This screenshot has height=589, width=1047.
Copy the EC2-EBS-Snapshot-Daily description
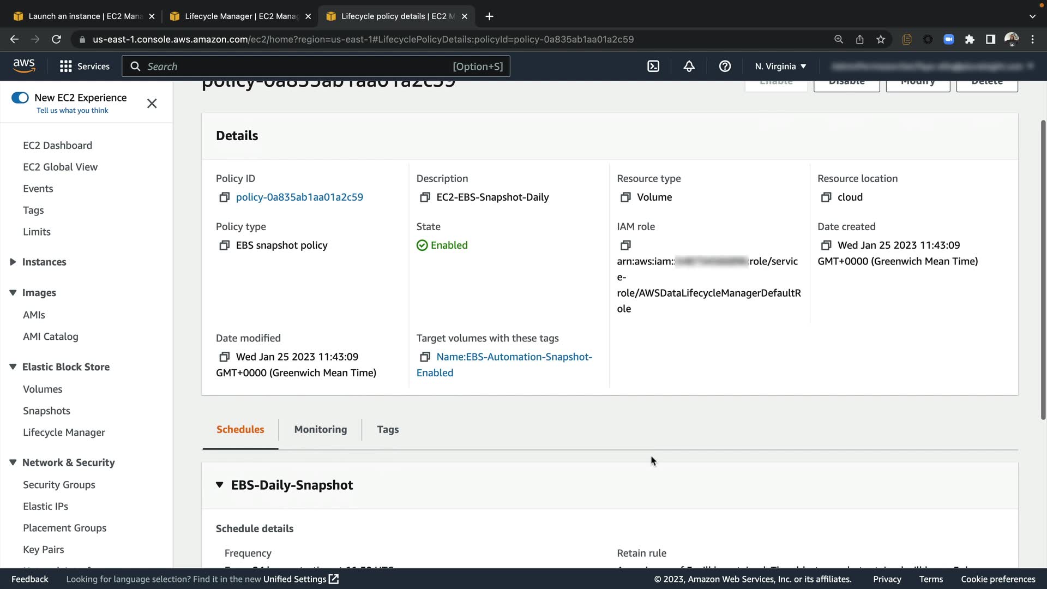point(425,197)
